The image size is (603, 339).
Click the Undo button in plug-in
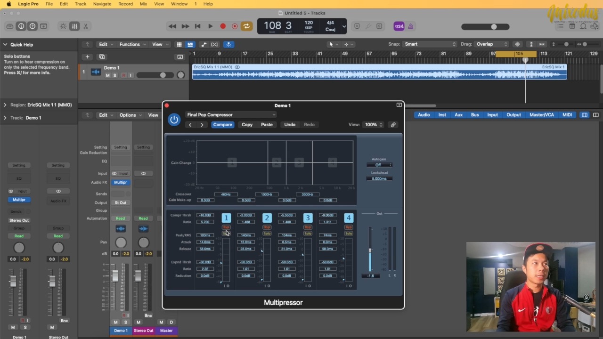click(x=290, y=125)
